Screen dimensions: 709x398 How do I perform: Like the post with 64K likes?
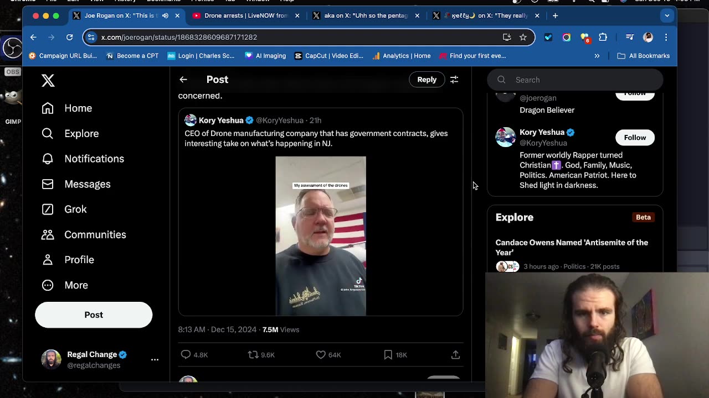pos(328,355)
